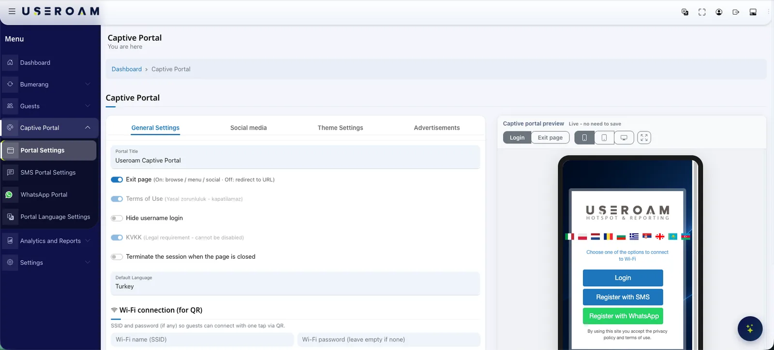Expand the Analytics and Reports chevron

pos(88,240)
